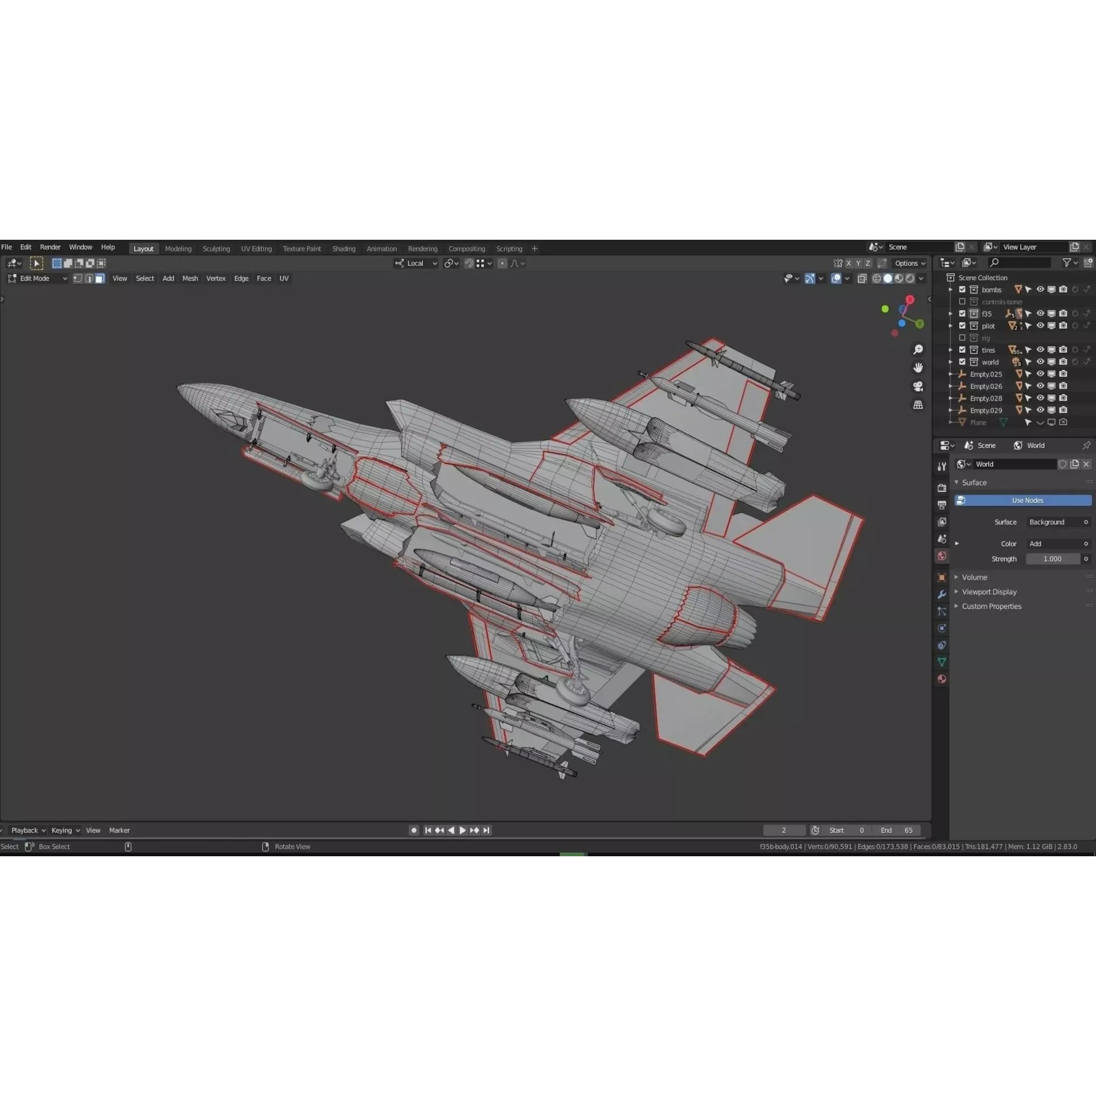This screenshot has height=1096, width=1096.
Task: Toggle perspective/orthographic grid icon
Action: (918, 405)
